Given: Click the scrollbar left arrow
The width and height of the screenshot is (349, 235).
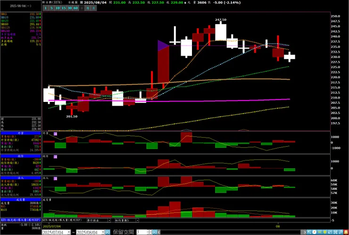Looking at the screenshot, I should (159, 232).
